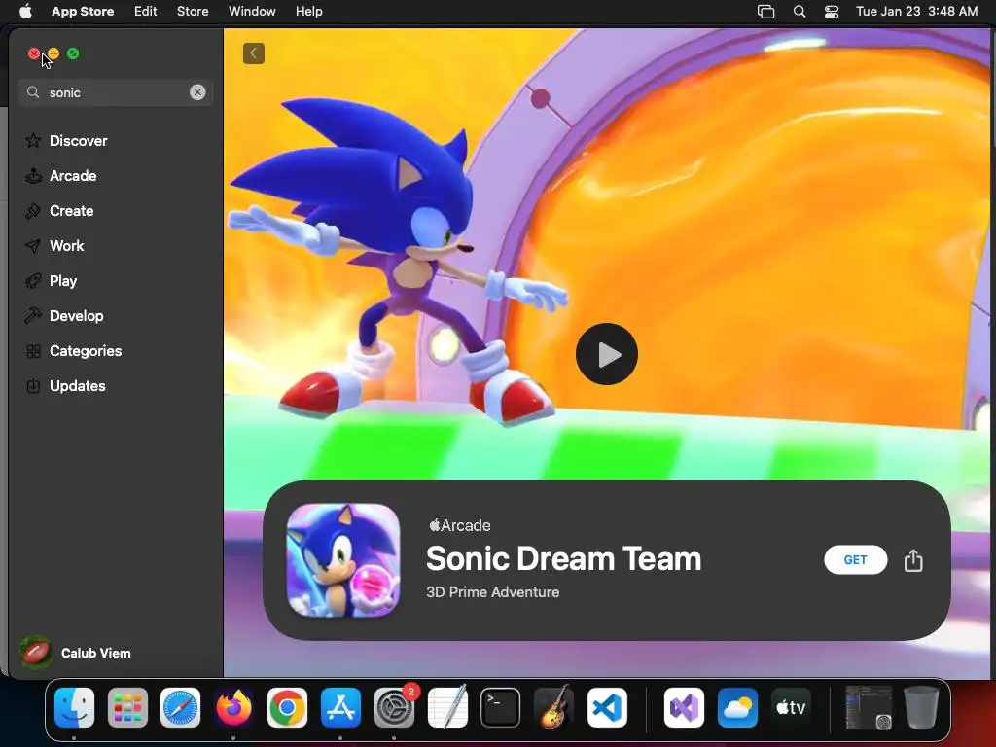
Task: Launch Safari from the Dock
Action: (180, 707)
